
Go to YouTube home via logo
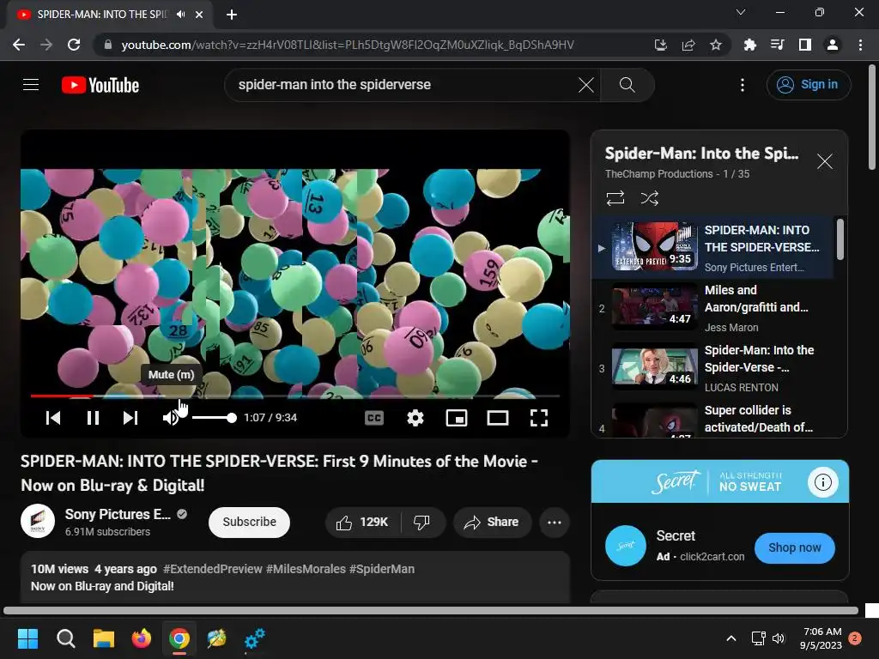(x=100, y=85)
